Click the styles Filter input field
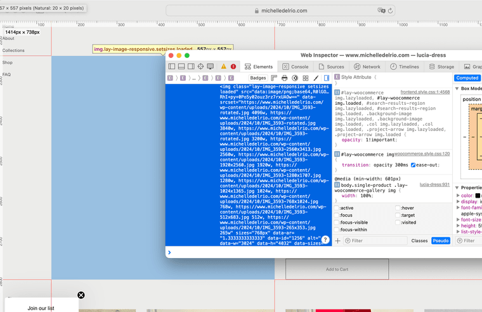Viewport: 482px width, 312px height. pyautogui.click(x=374, y=241)
